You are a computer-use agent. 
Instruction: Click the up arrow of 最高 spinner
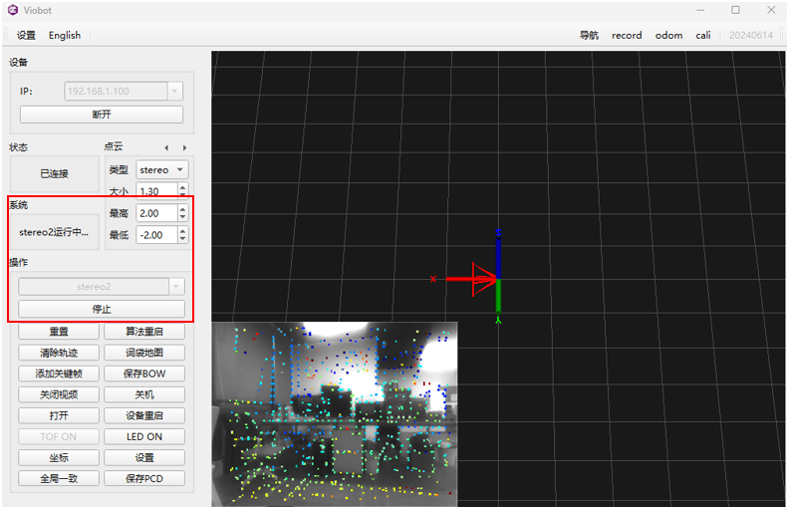coord(182,209)
